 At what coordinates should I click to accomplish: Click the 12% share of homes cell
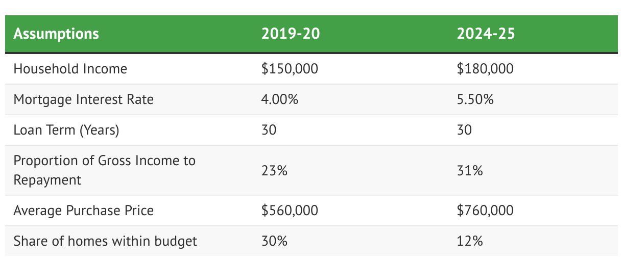(x=470, y=241)
